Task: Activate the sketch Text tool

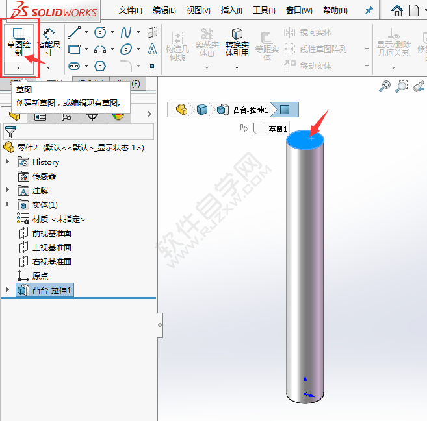Action: pos(152,49)
